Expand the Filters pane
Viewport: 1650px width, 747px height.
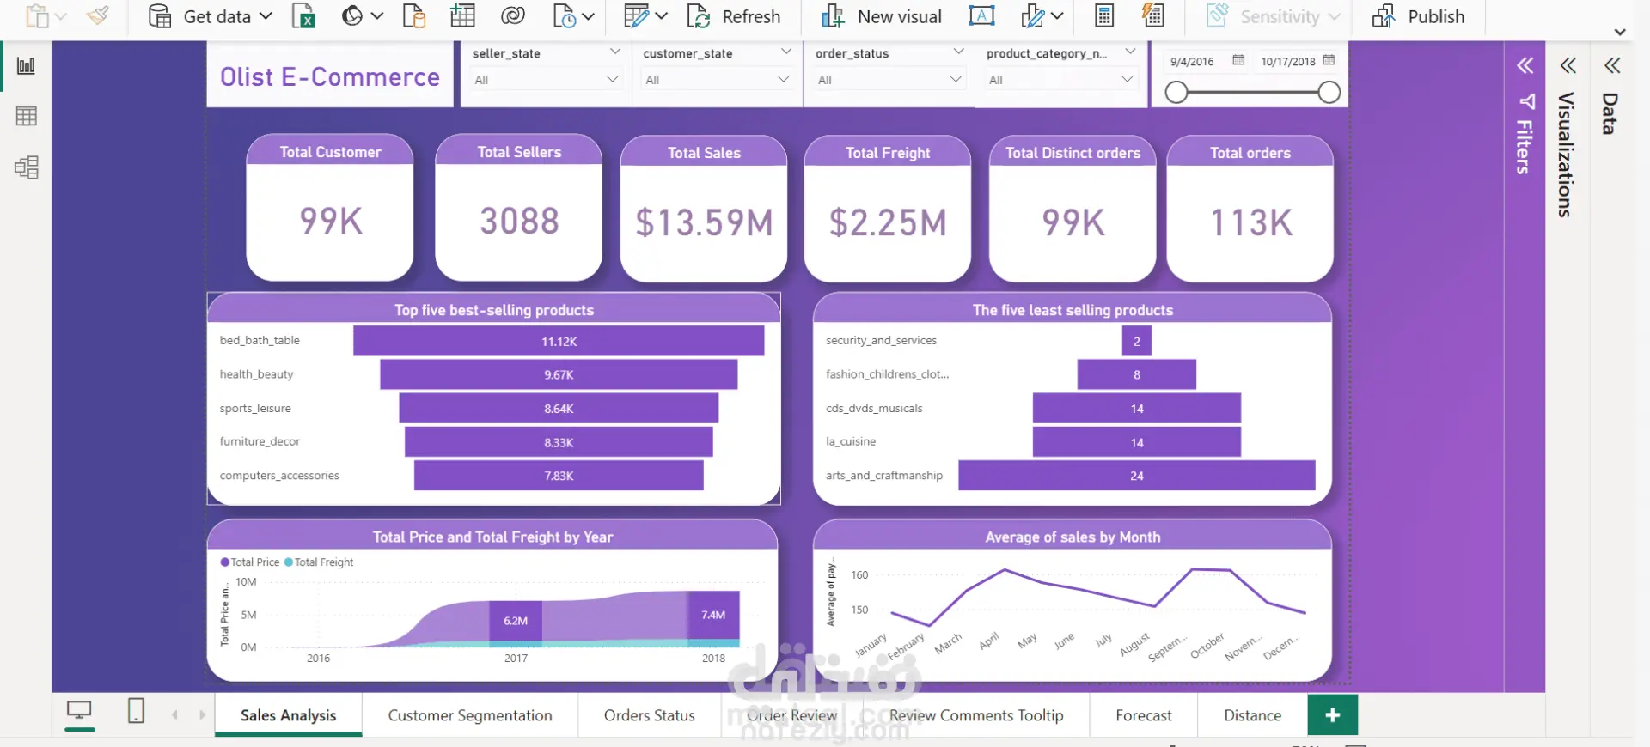pyautogui.click(x=1525, y=65)
